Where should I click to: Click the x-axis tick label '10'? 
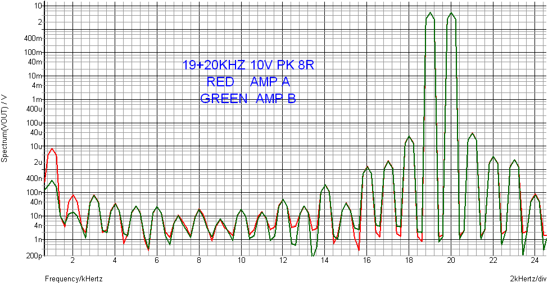(241, 261)
